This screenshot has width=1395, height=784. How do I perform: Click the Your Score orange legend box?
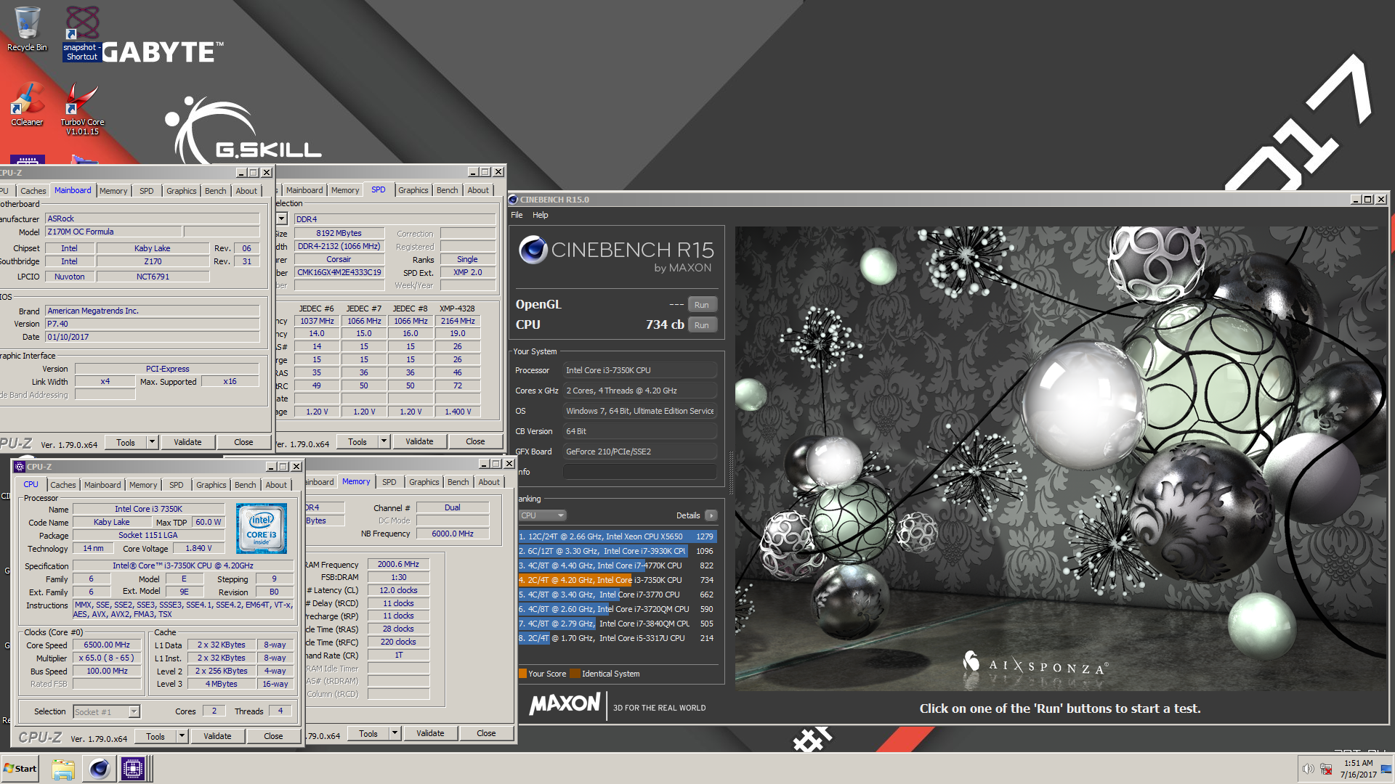coord(522,674)
